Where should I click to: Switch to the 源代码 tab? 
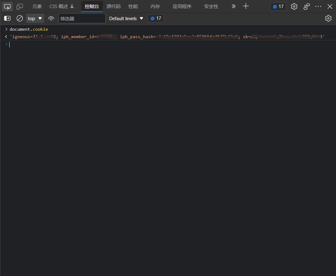[113, 7]
